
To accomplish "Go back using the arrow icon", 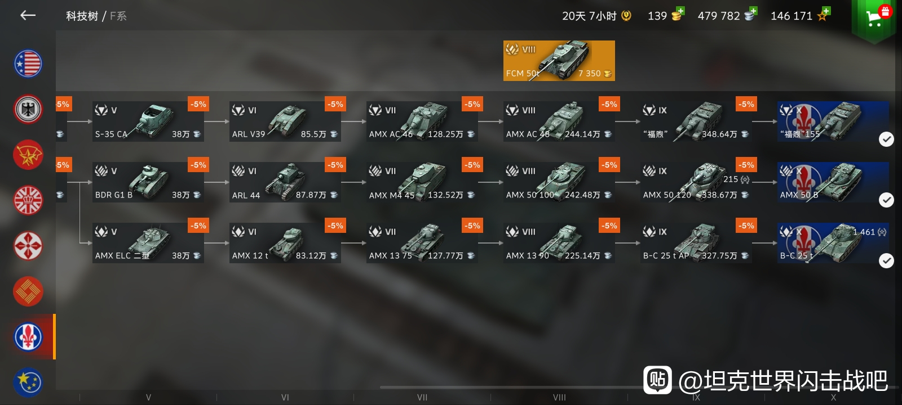I will coord(28,16).
